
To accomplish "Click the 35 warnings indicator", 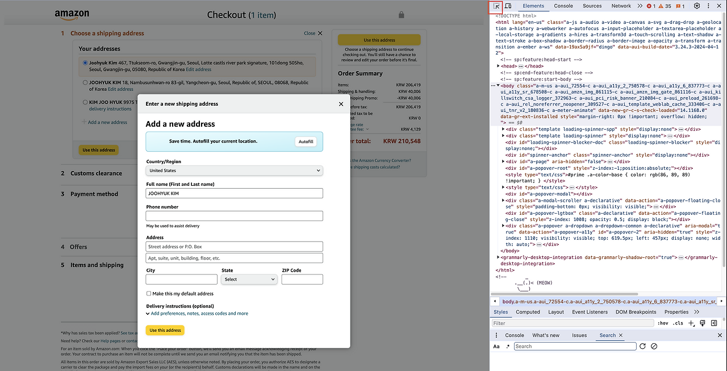I will click(x=665, y=6).
